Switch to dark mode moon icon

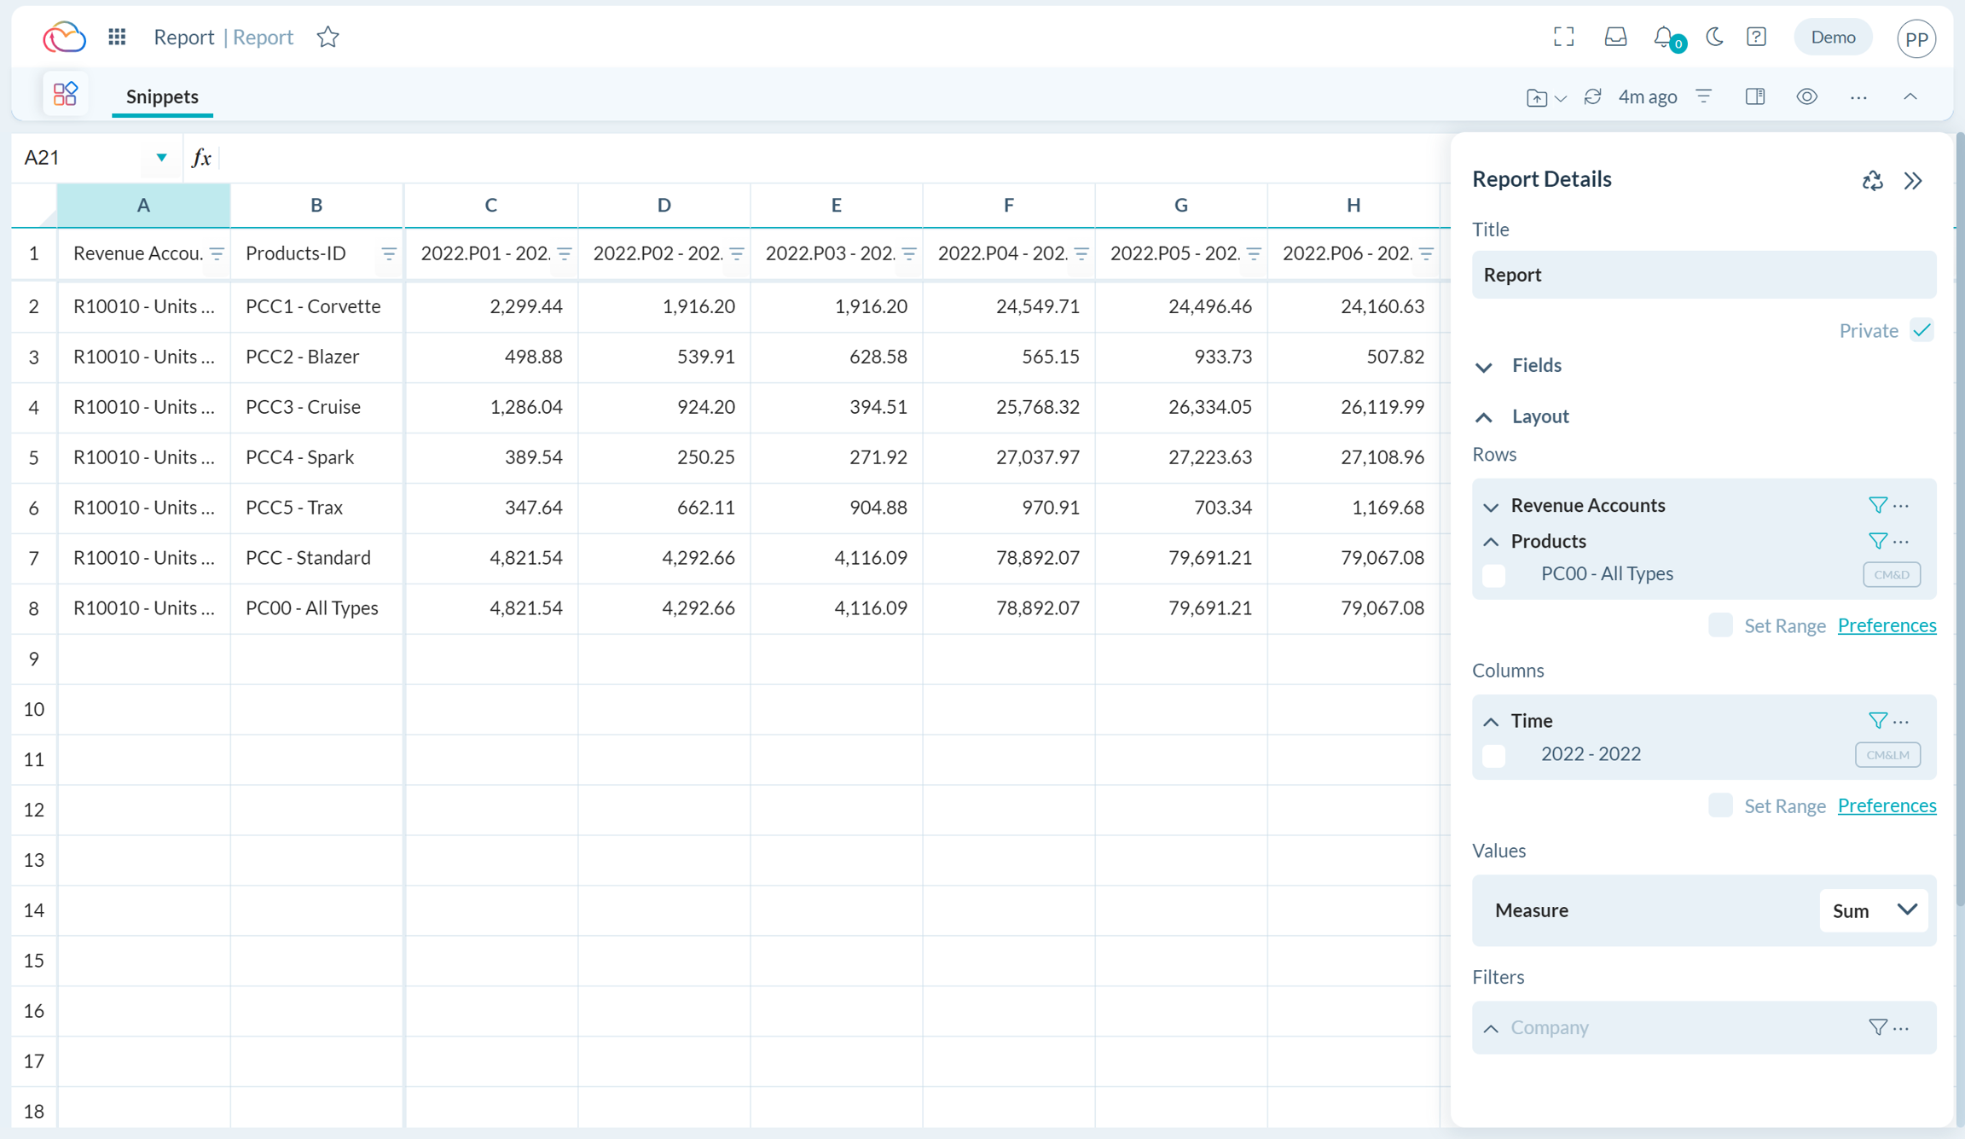(x=1714, y=37)
